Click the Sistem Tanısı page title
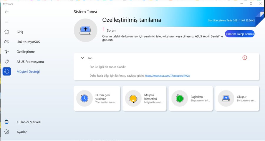The image size is (265, 141). pos(85,12)
